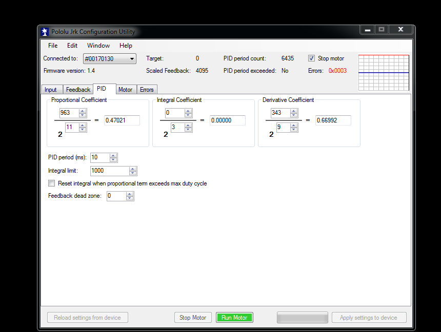The image size is (441, 332).
Task: Enable reset integral when proportional term exceeds
Action: 51,183
